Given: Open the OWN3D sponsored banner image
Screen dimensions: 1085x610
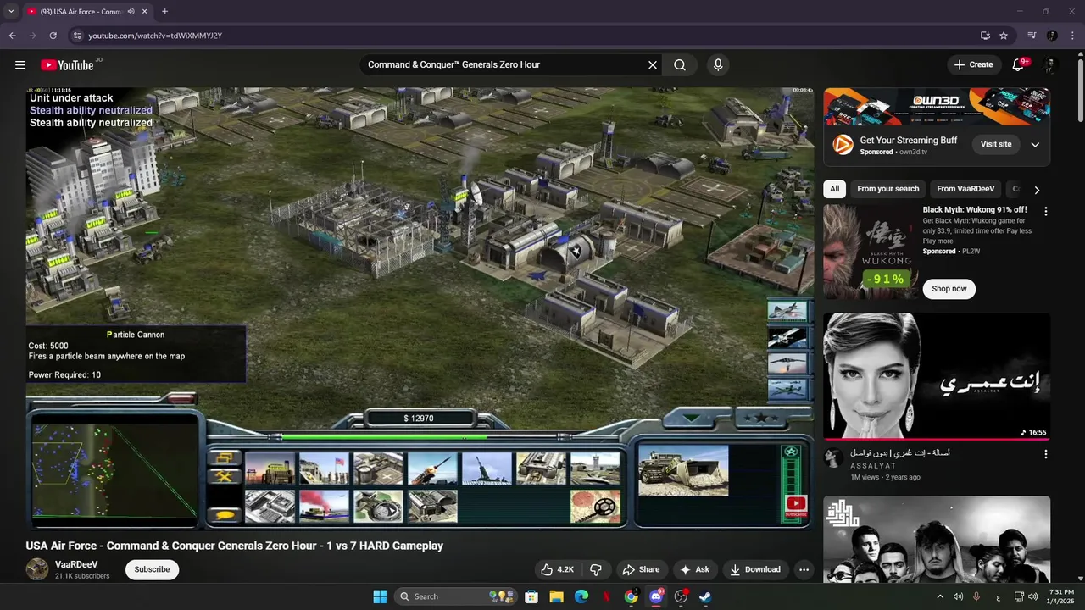Looking at the screenshot, I should pos(937,107).
